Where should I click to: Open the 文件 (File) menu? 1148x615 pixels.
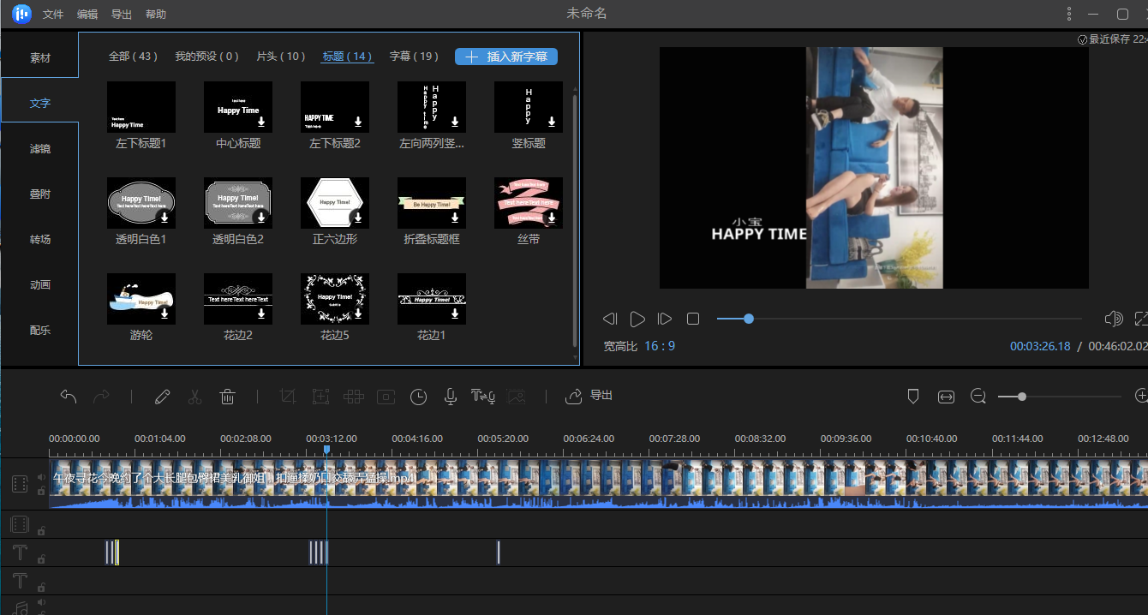(52, 13)
